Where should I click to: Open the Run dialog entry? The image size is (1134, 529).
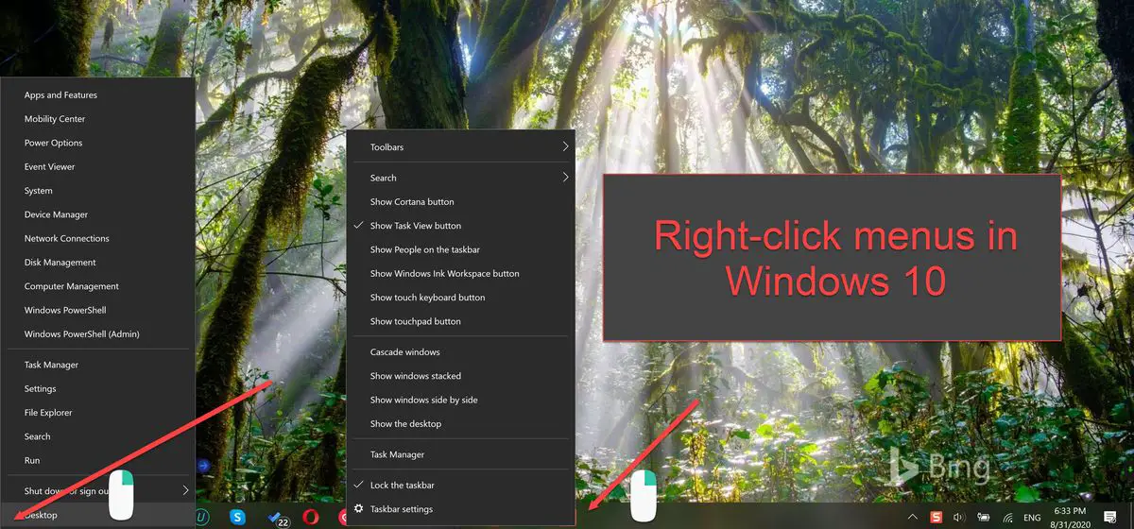pyautogui.click(x=97, y=460)
